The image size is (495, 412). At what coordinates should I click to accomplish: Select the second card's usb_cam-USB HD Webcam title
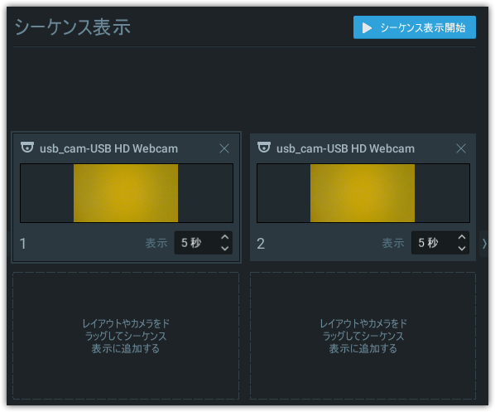[x=345, y=148]
